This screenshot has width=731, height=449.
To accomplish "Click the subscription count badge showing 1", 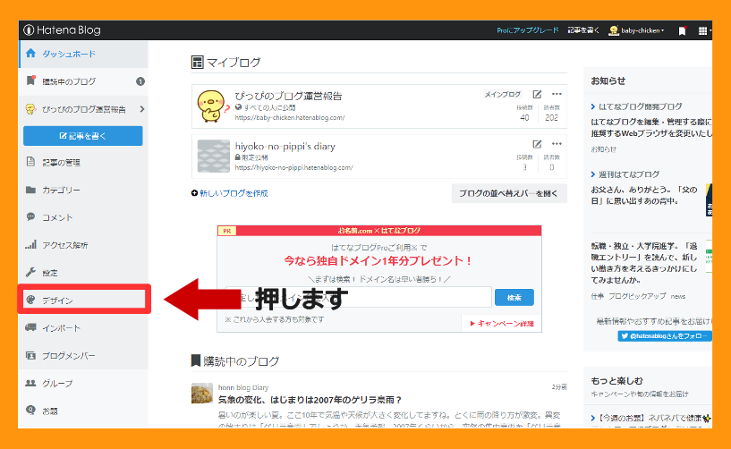I will [x=140, y=81].
